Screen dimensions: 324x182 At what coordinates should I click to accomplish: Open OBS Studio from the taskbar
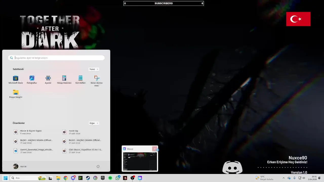(x=132, y=178)
